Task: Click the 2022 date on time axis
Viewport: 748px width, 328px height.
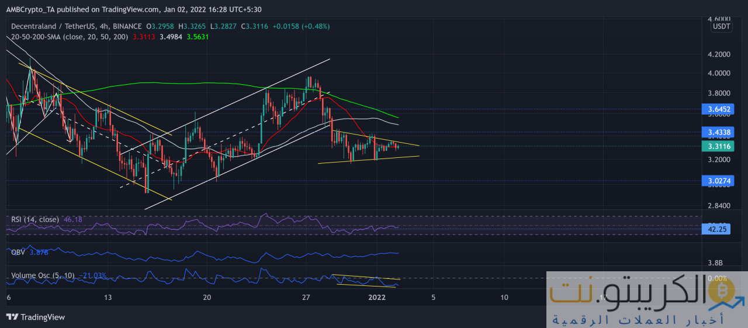Action: pos(376,297)
